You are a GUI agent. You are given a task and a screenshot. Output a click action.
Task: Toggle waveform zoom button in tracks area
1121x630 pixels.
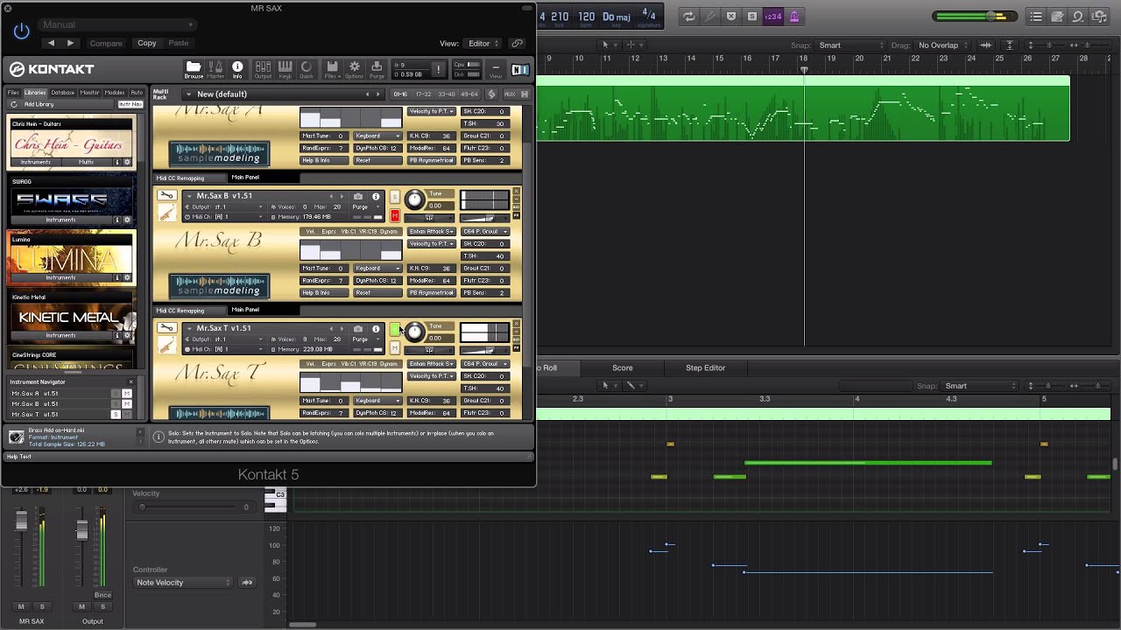point(986,45)
